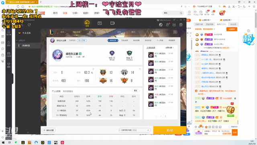Switch to the 粉丝团 tab in Douyu
Screen dimensions: 257x145
pyautogui.click(x=233, y=24)
